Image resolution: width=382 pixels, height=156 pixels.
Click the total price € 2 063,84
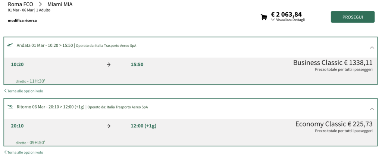[x=286, y=14]
